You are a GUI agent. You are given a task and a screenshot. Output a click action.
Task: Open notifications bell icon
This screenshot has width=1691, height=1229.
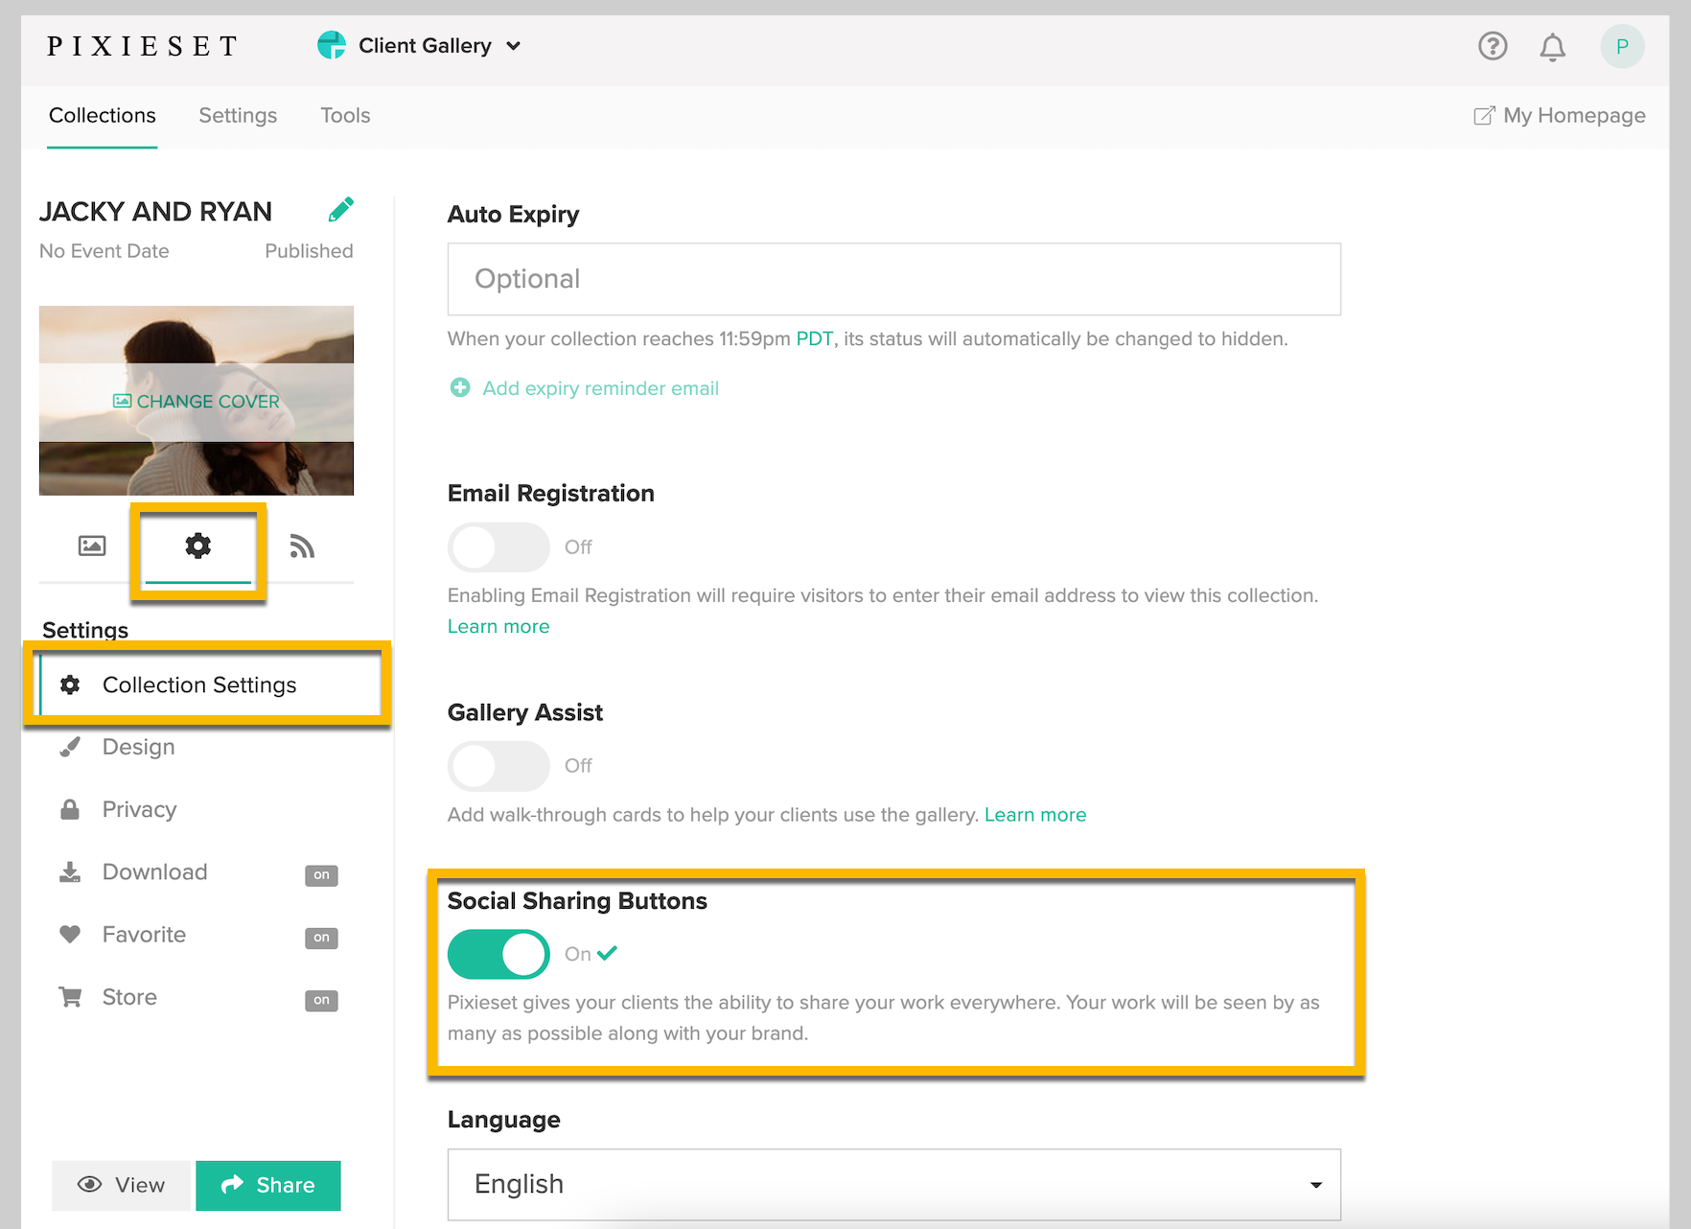[x=1553, y=46]
